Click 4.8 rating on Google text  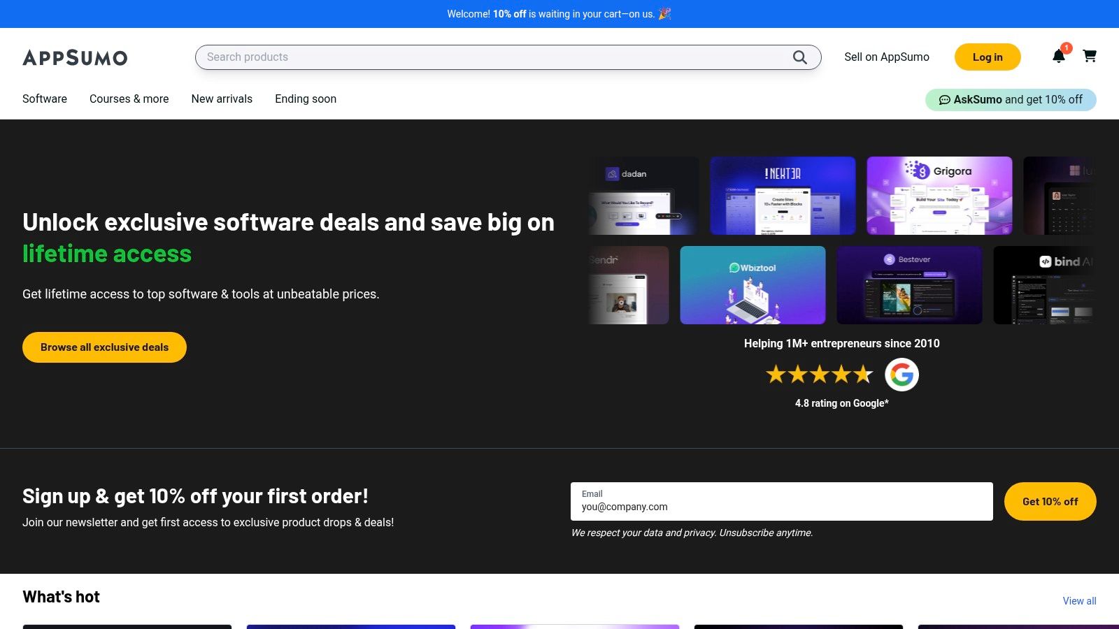(842, 403)
